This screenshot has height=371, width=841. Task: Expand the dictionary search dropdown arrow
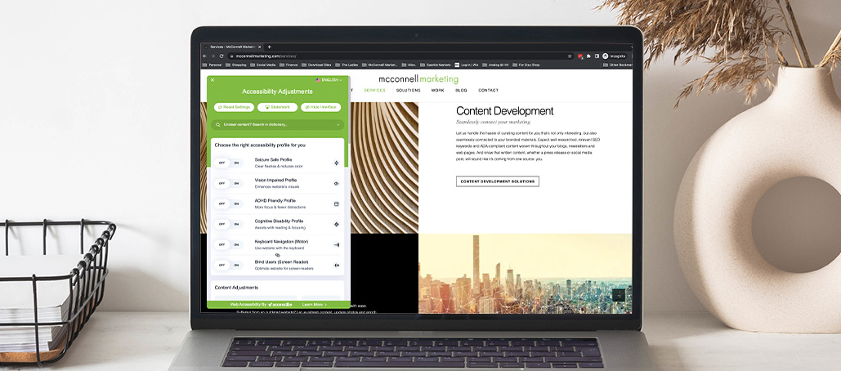[x=338, y=125]
